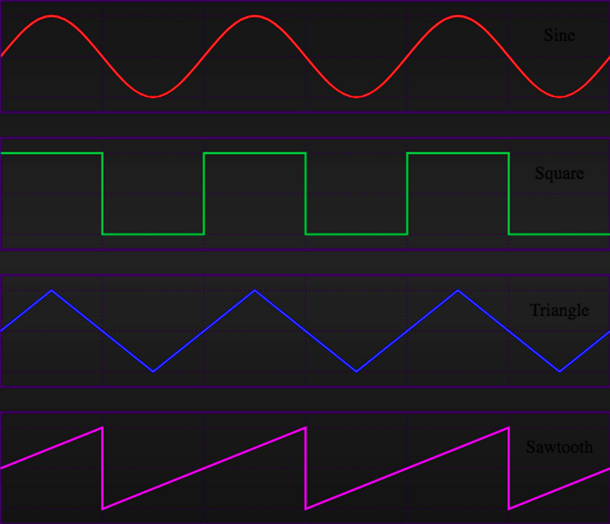Select the middle peak of the red sine wave

point(255,16)
